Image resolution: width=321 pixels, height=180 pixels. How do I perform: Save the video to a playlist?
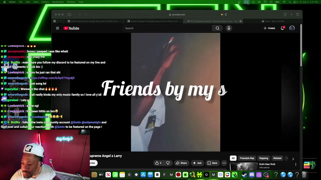pos(212,163)
